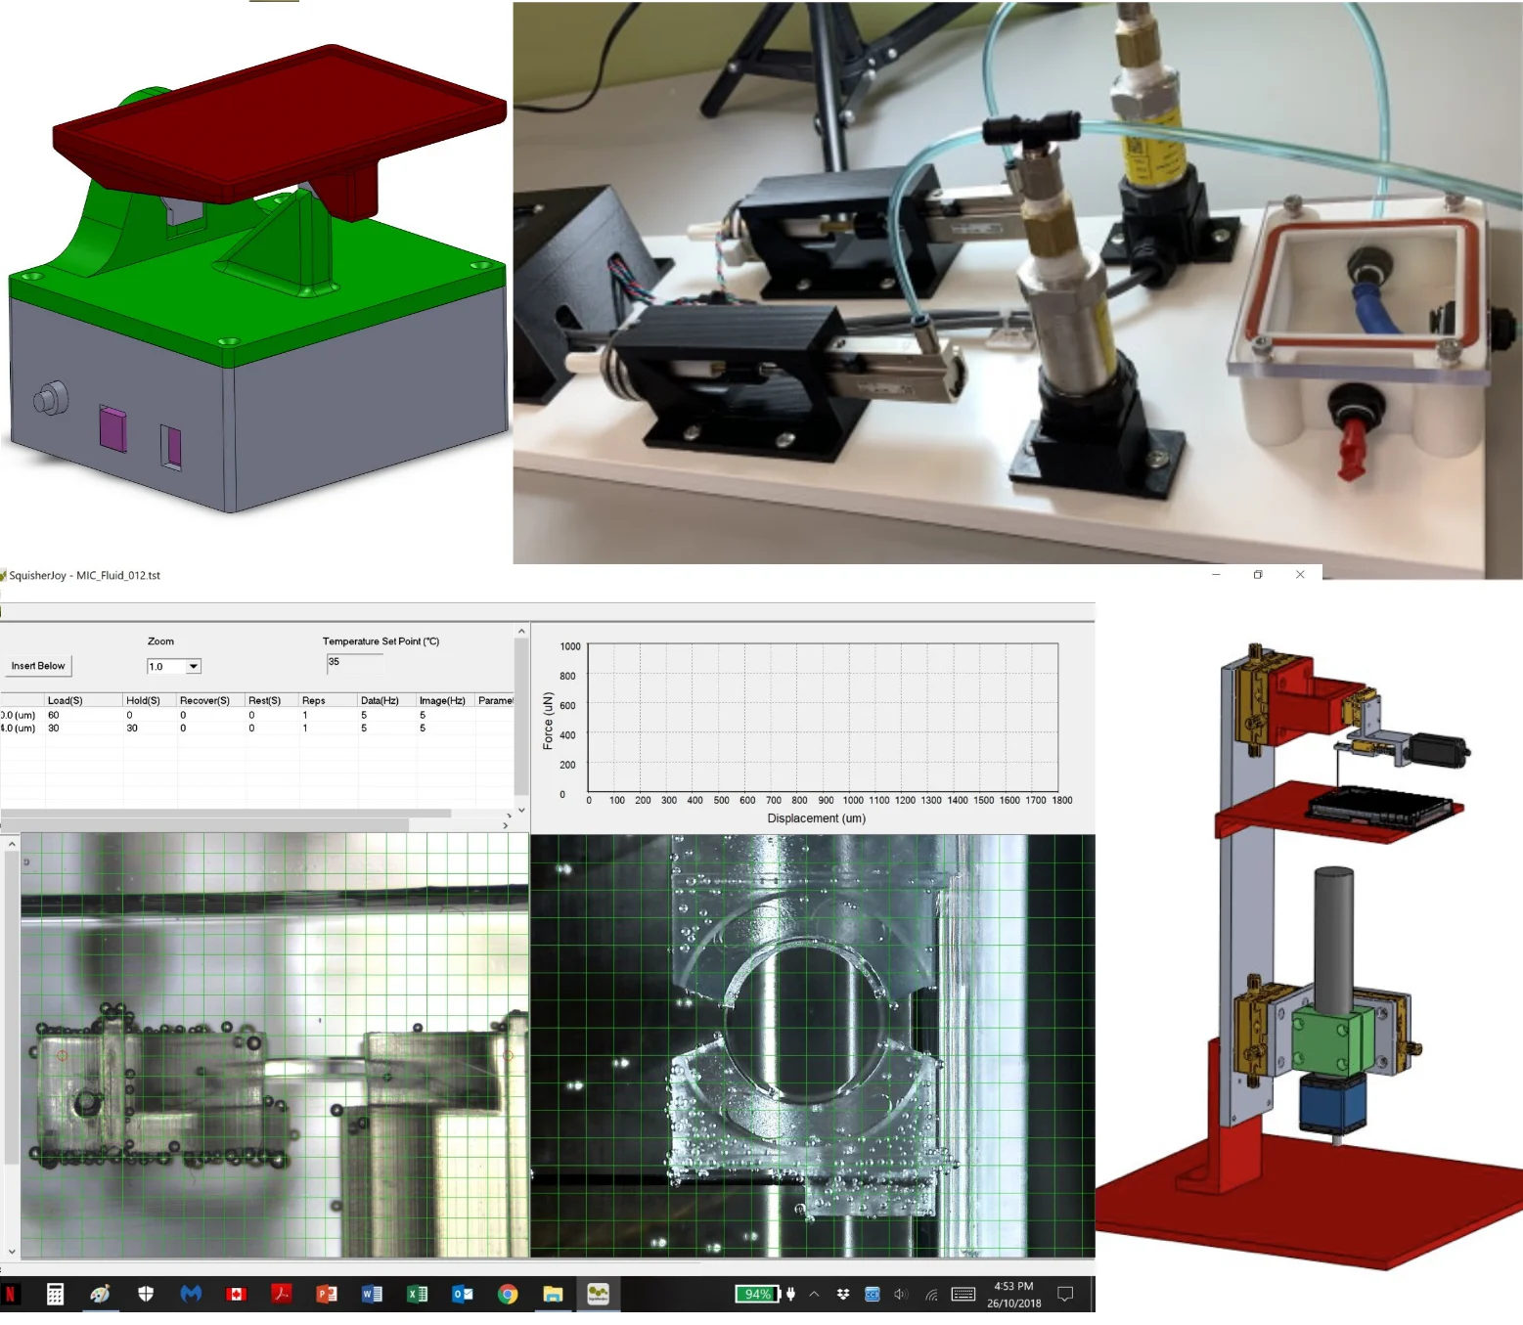
Task: Click the blue CC tray icon
Action: click(873, 1294)
